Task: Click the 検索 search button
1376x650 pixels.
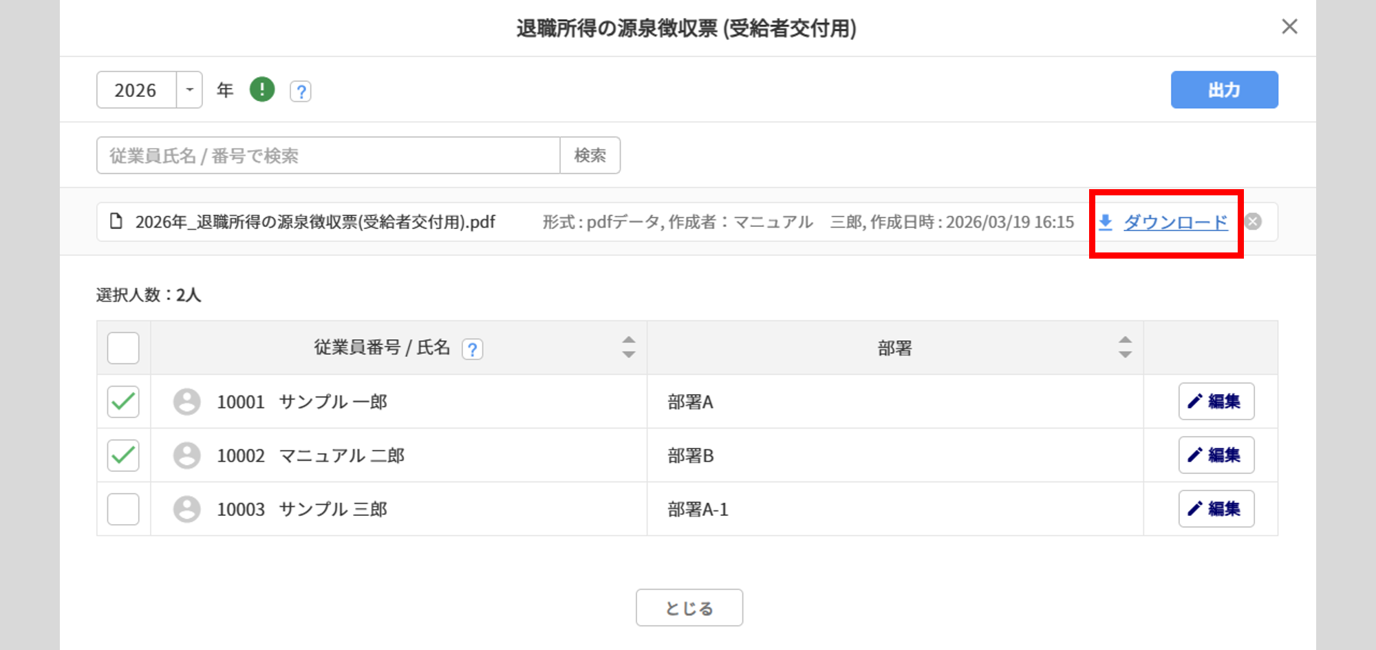Action: coord(590,155)
